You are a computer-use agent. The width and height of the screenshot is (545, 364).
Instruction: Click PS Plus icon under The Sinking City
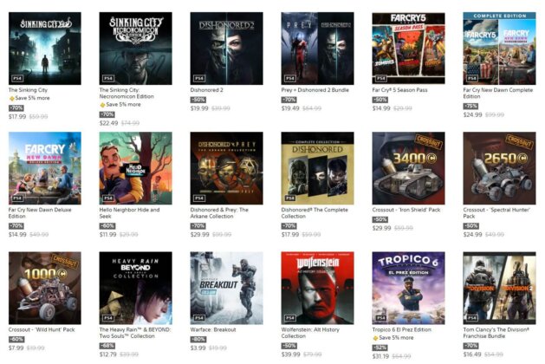[11, 99]
